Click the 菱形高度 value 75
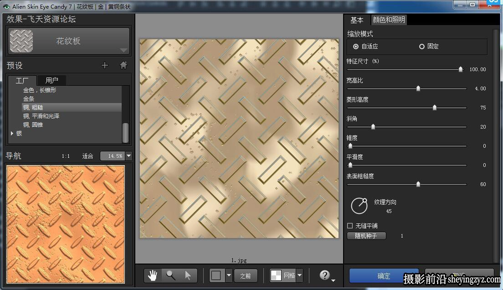 point(483,108)
